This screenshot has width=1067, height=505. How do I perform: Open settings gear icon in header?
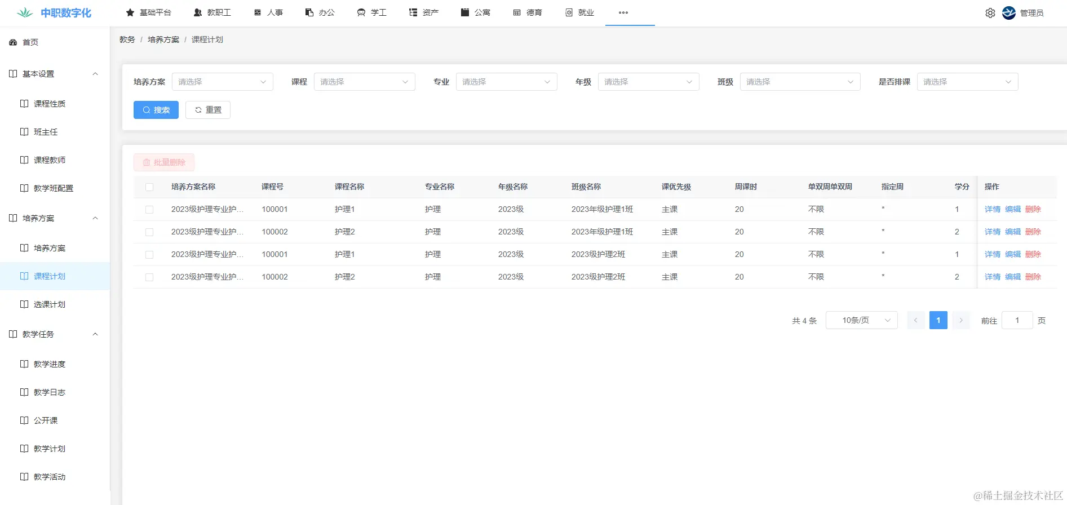click(990, 13)
